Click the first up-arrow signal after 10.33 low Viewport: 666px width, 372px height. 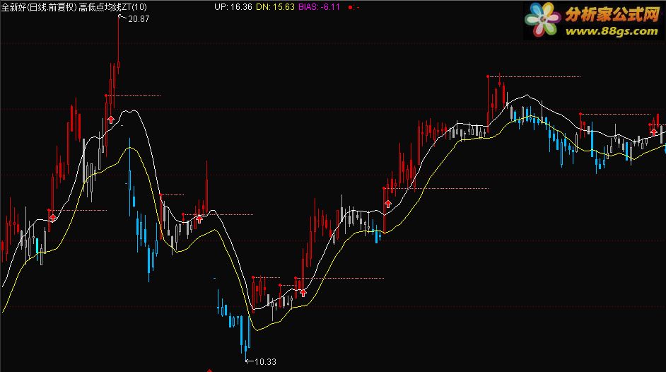(x=303, y=293)
